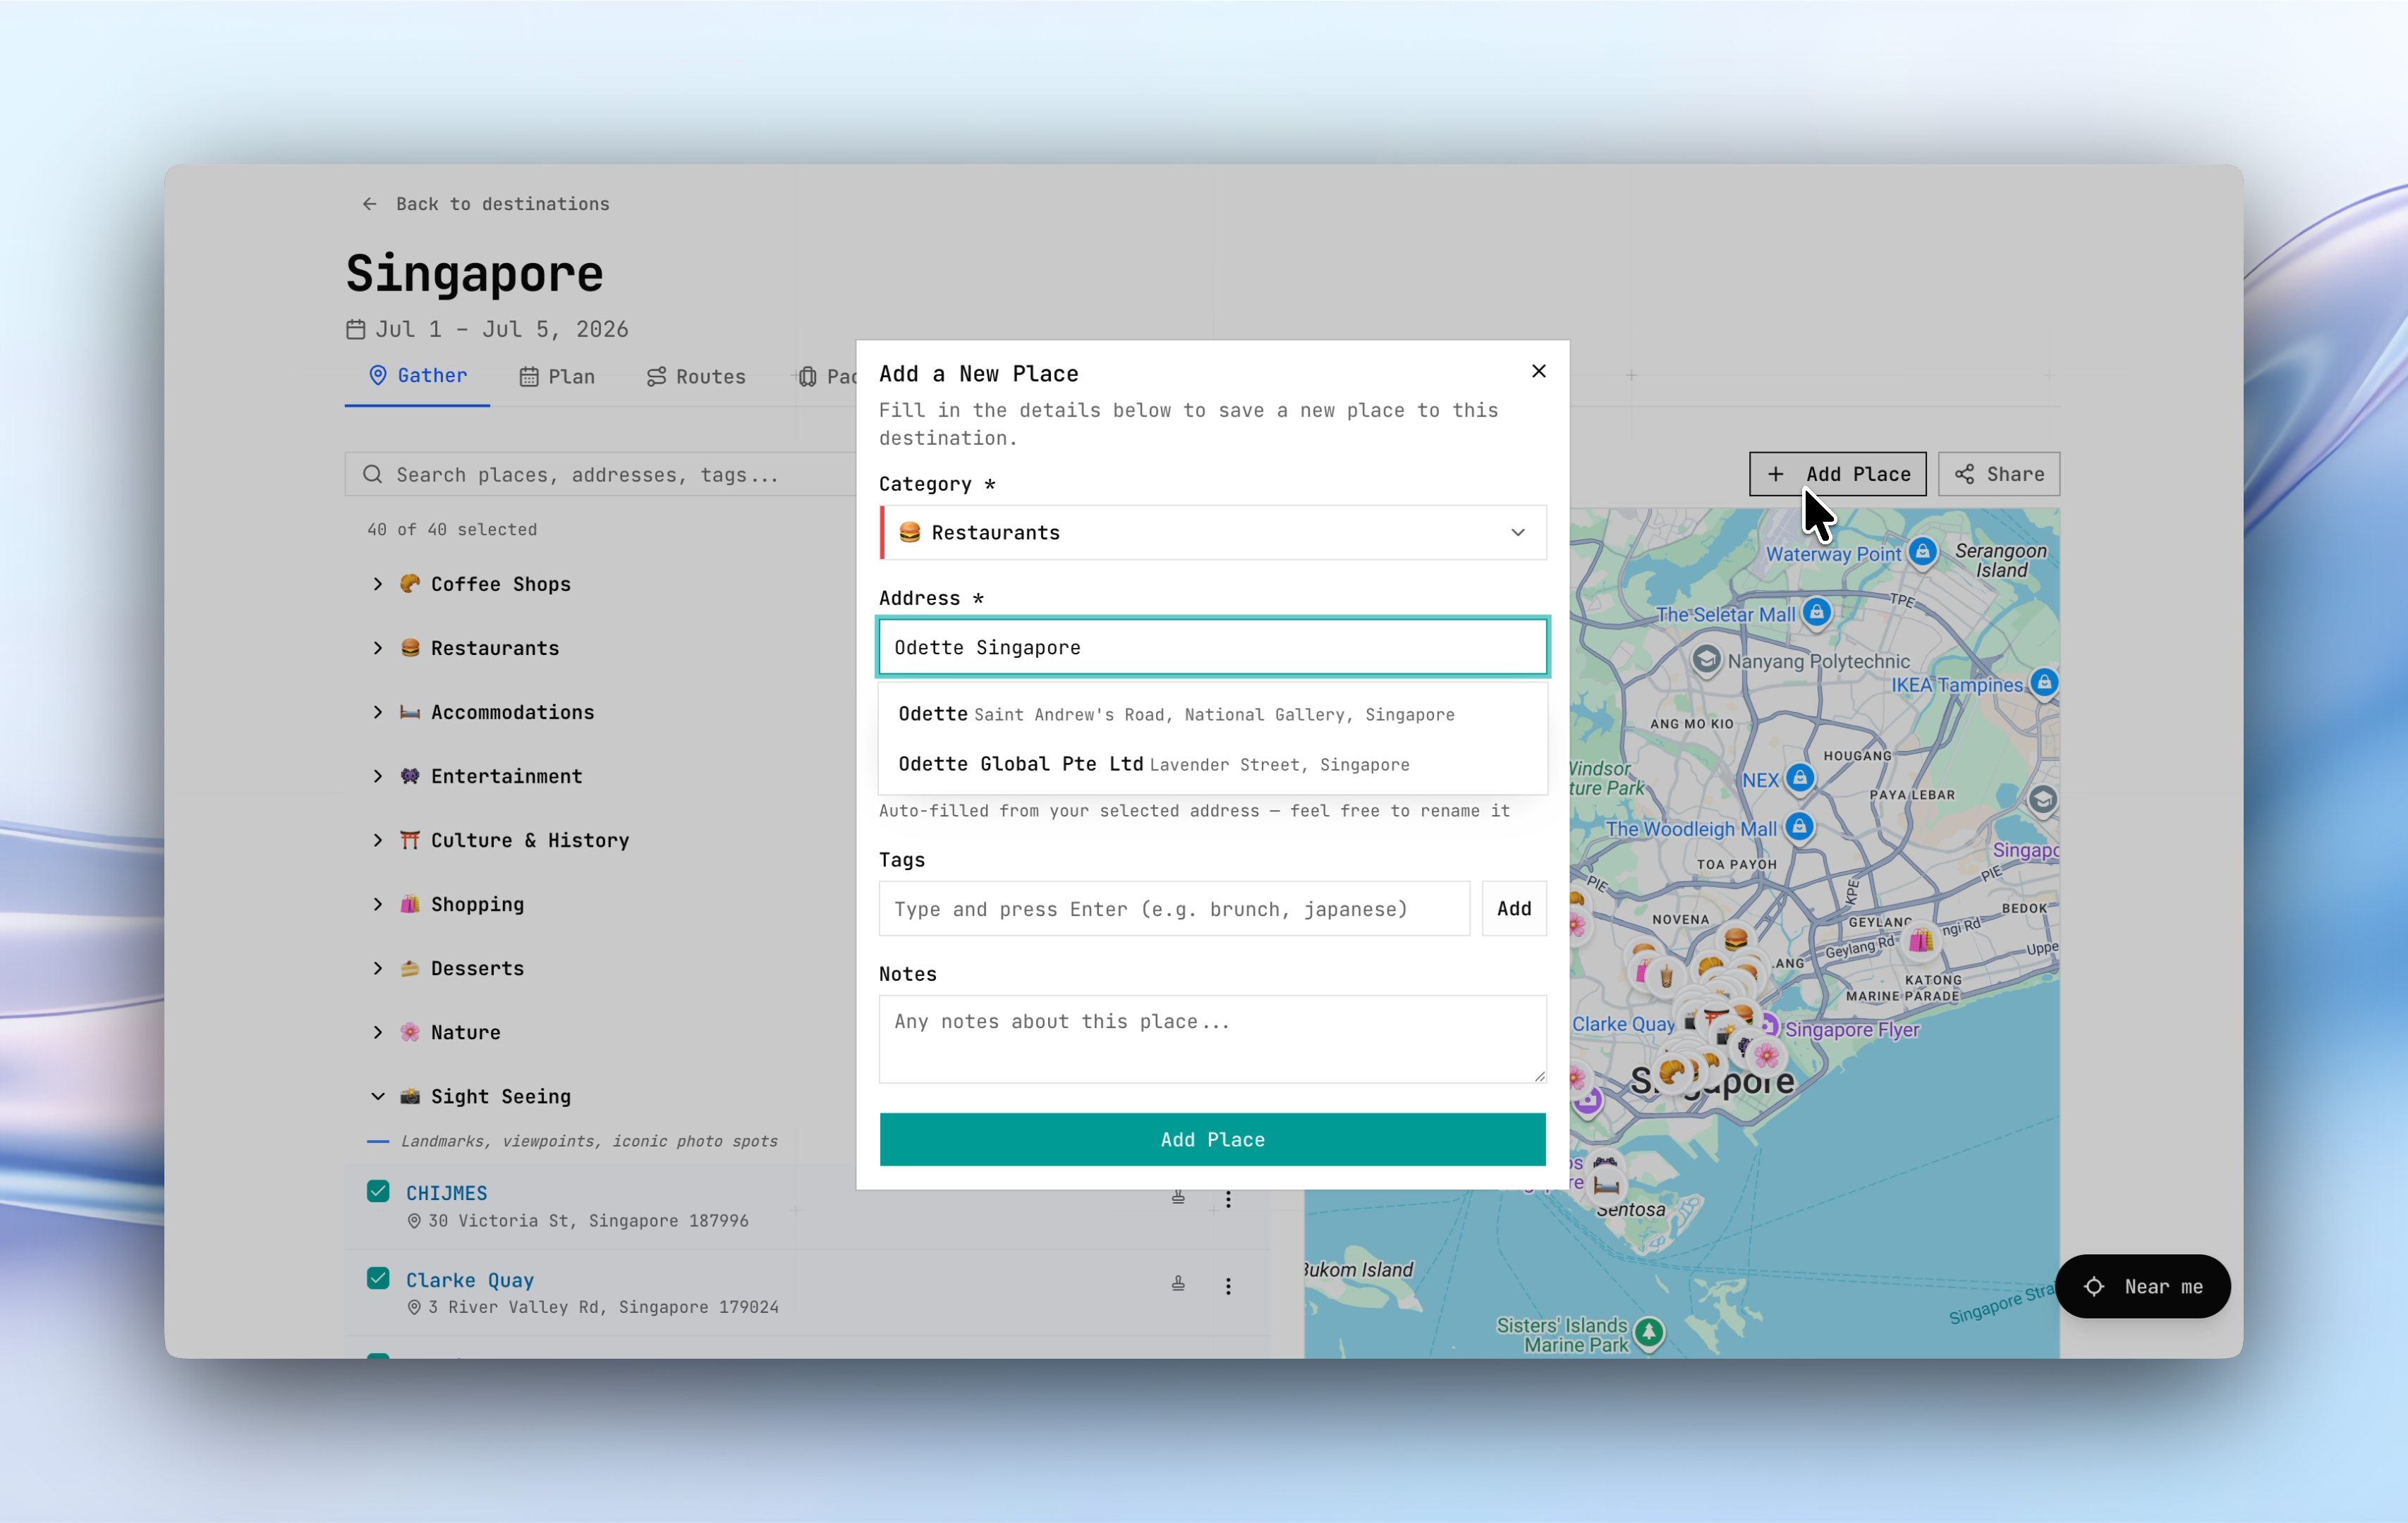This screenshot has height=1523, width=2408.
Task: Click the Nanyang Polytechnic map marker
Action: [x=1706, y=659]
